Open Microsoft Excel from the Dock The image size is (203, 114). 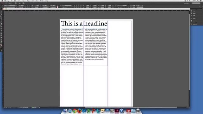(89, 111)
